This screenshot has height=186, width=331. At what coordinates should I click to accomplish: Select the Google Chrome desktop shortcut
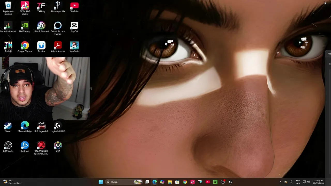coord(25,47)
